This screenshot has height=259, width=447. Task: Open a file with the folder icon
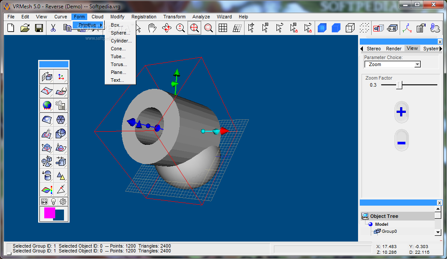(x=25, y=28)
